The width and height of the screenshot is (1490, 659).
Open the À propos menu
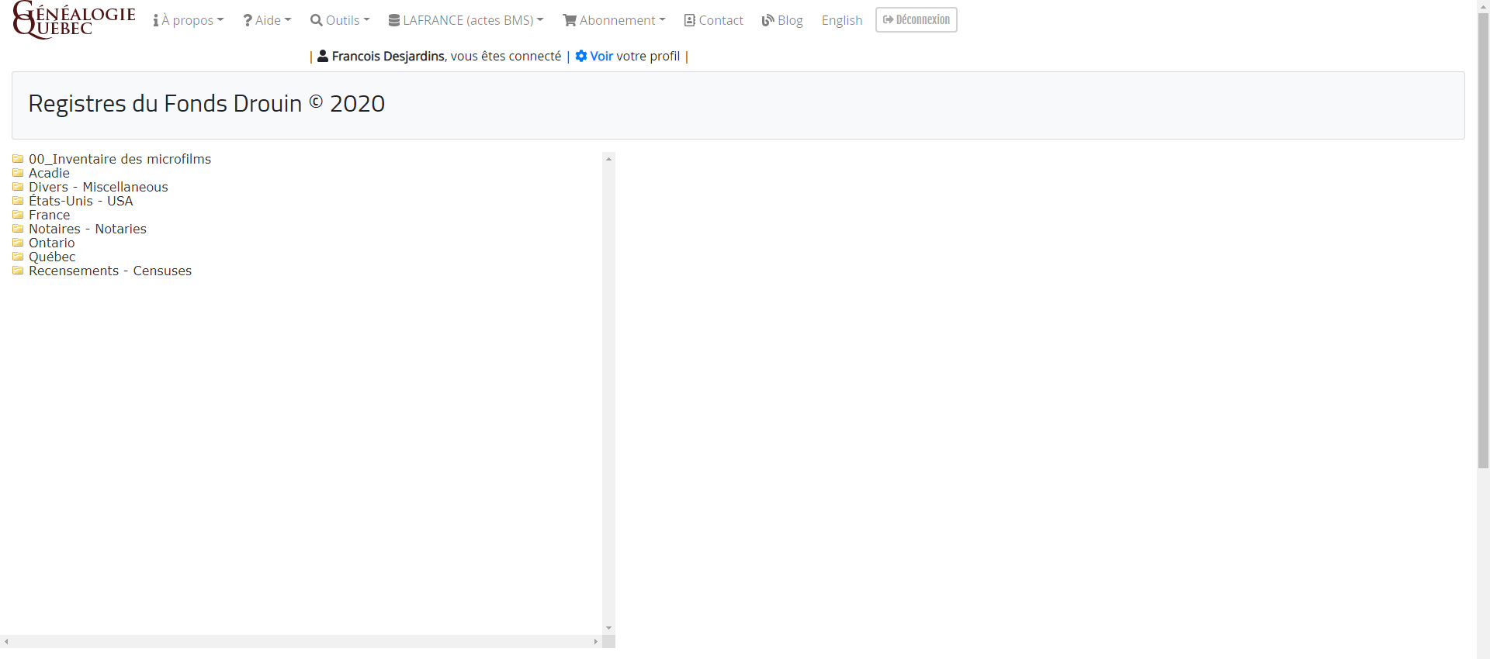point(189,20)
